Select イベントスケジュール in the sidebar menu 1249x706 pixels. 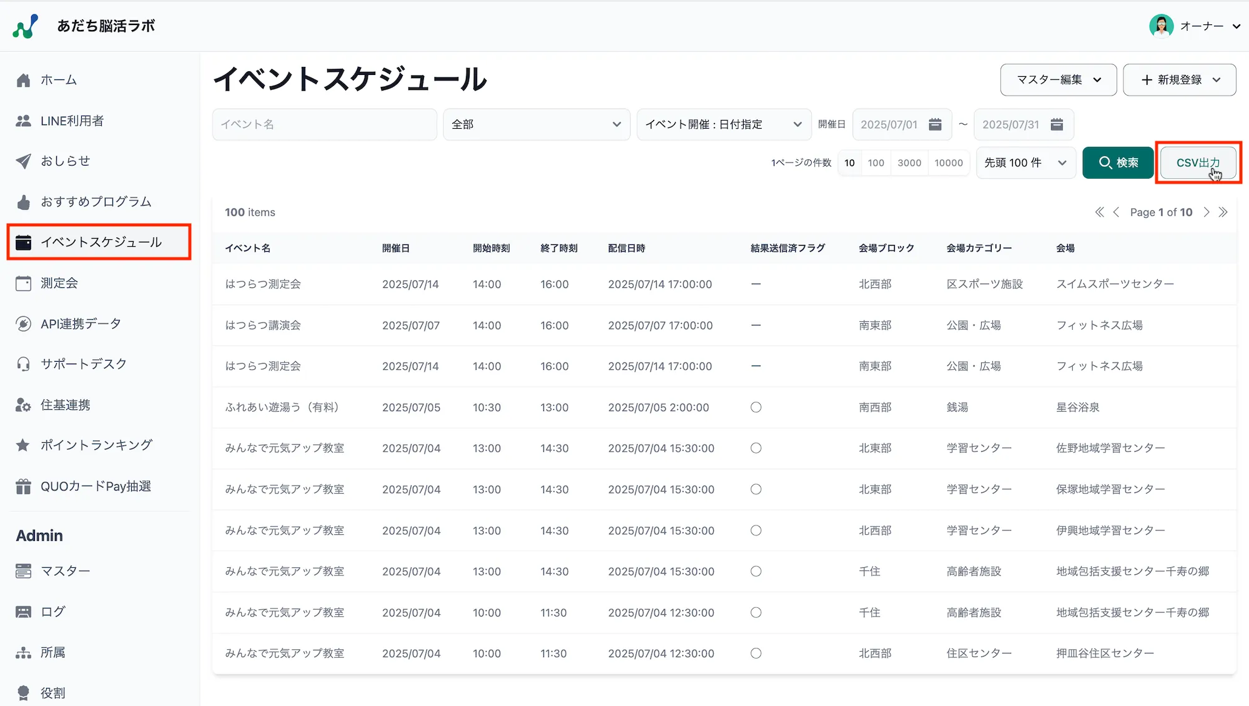click(x=101, y=242)
